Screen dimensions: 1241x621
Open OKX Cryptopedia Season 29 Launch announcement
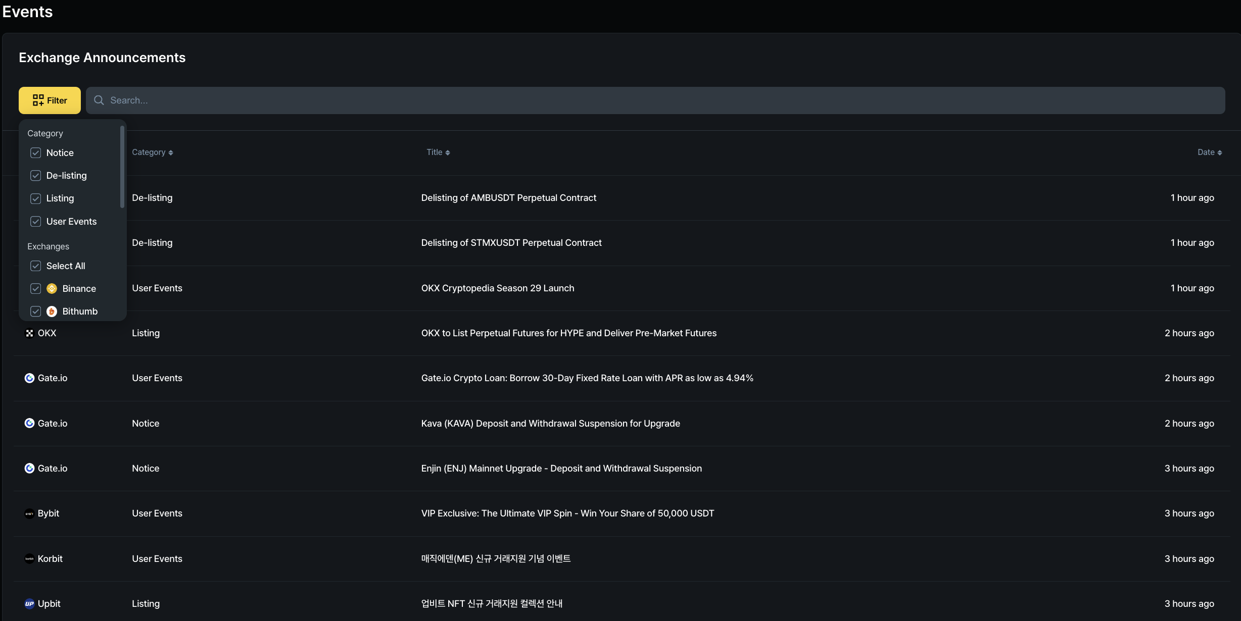point(497,288)
